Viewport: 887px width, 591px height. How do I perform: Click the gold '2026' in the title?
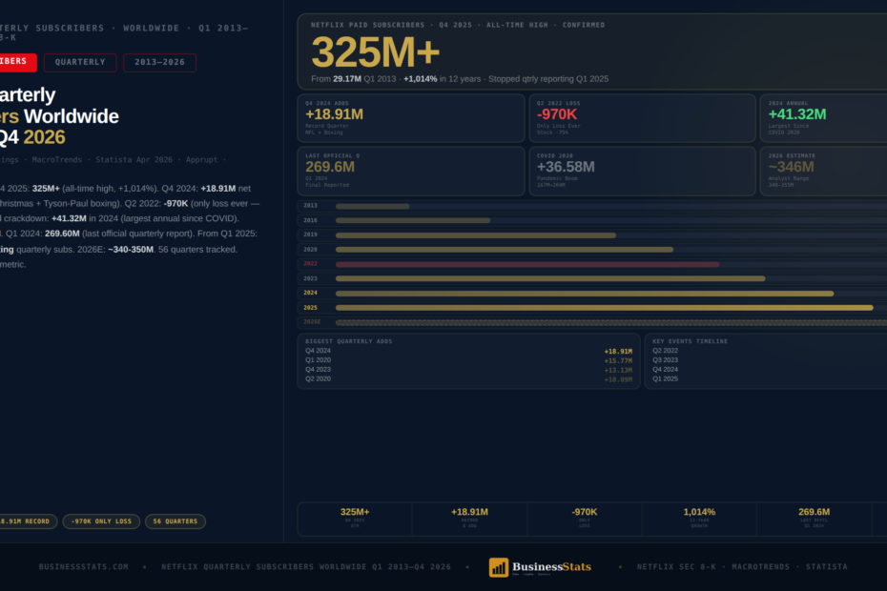[x=44, y=137]
